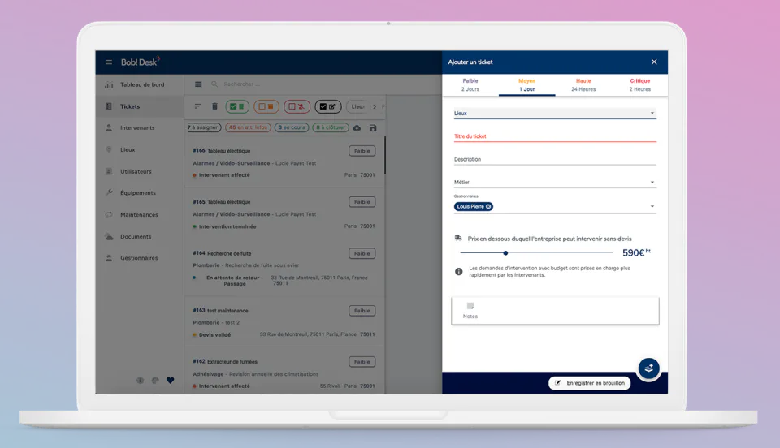Expand the Gestionnaires dropdown arrow

click(652, 207)
